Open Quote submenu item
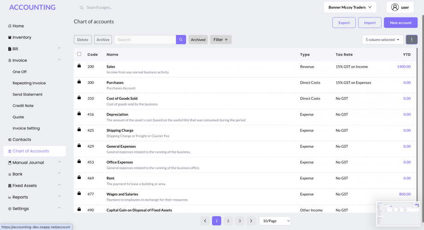The height and width of the screenshot is (230, 424). pyautogui.click(x=18, y=117)
